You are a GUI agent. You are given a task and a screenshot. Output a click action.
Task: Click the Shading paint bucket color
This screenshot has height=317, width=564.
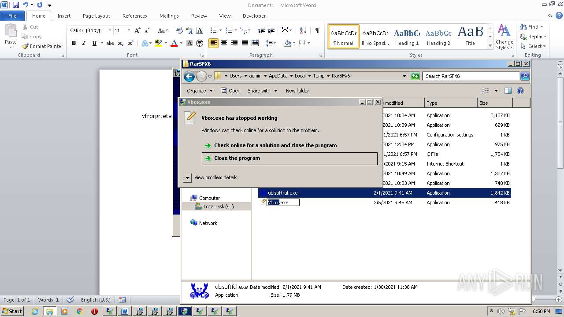pyautogui.click(x=287, y=43)
